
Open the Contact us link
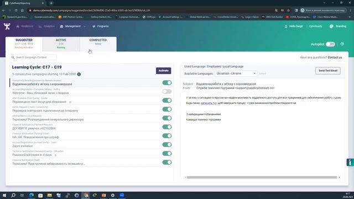[335, 57]
